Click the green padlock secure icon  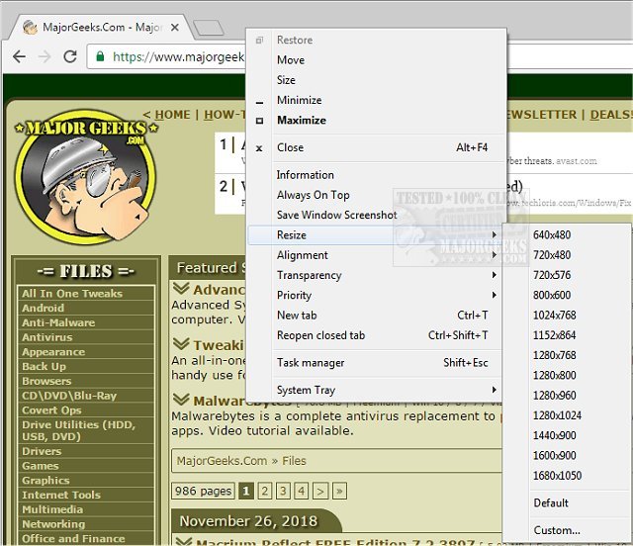(103, 57)
